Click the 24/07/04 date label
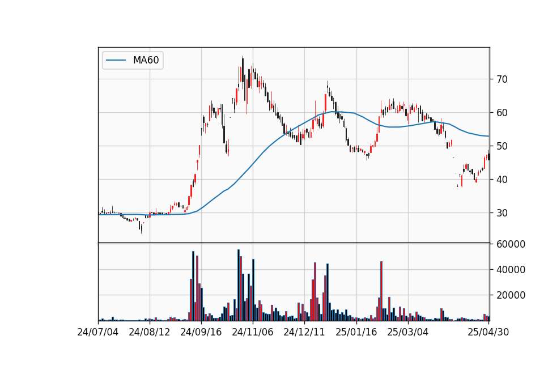Screen dimensions: 544x391 click(98, 332)
